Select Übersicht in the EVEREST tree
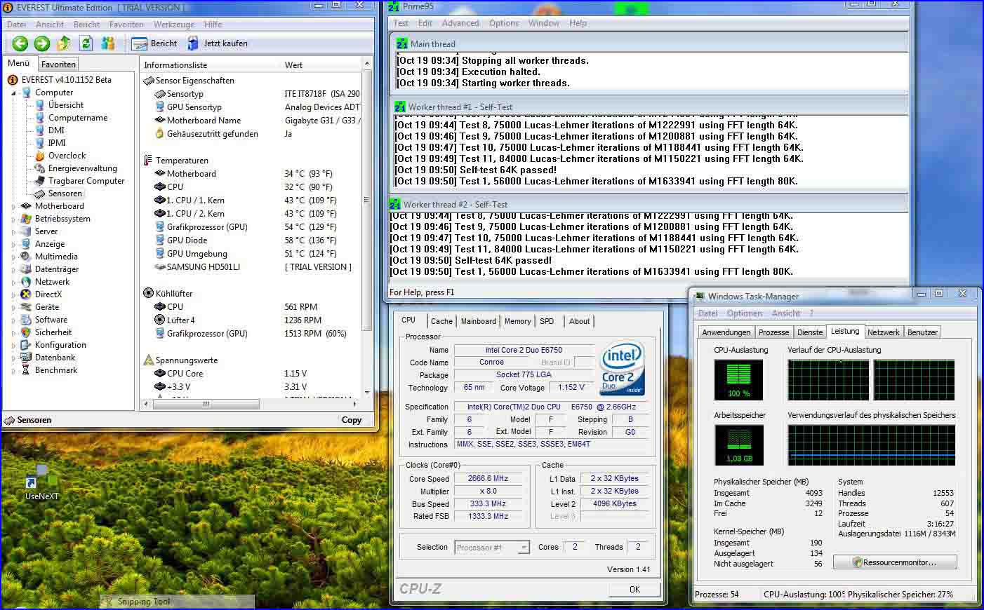Screen dimensions: 984x610 (x=65, y=105)
